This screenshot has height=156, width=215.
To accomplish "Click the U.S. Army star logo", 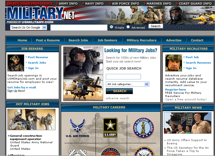I will pyautogui.click(x=110, y=127).
